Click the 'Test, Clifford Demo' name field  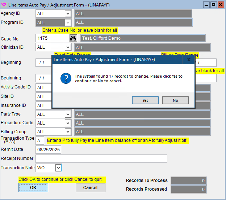point(143,38)
